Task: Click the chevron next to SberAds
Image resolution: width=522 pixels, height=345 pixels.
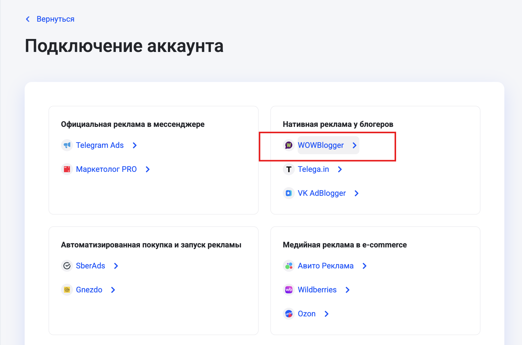Action: tap(116, 266)
